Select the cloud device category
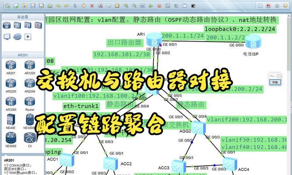This screenshot has width=292, height=175. (18, 36)
